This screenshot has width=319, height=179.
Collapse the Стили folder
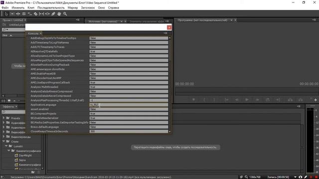click(x=3, y=141)
